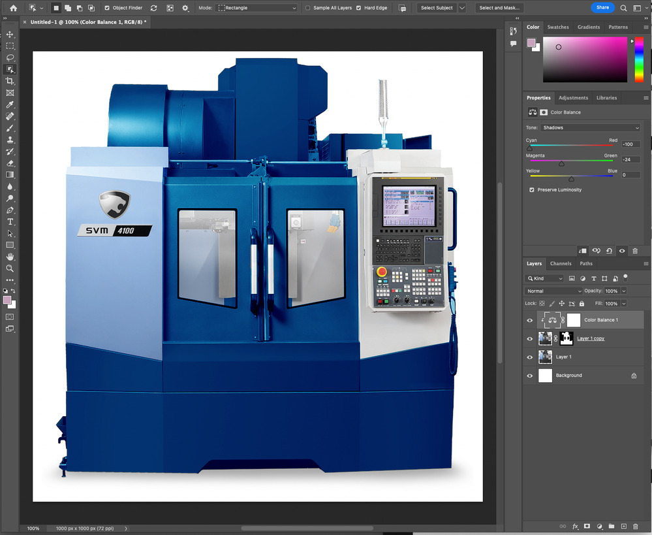This screenshot has height=535, width=652.
Task: Open the blend mode dropdown showing Normal
Action: (554, 291)
